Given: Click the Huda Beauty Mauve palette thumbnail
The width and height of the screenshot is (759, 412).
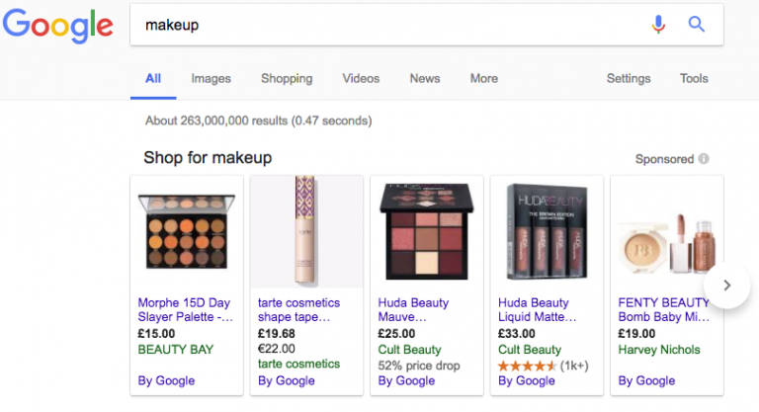Looking at the screenshot, I should 426,232.
